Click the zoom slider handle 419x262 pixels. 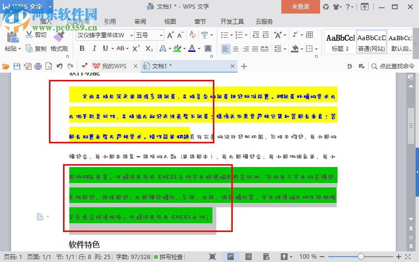pyautogui.click(x=361, y=257)
